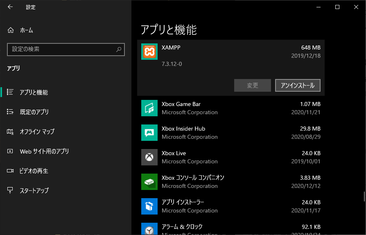Click the XAMPP version 7.3.12-0 text

coord(172,64)
